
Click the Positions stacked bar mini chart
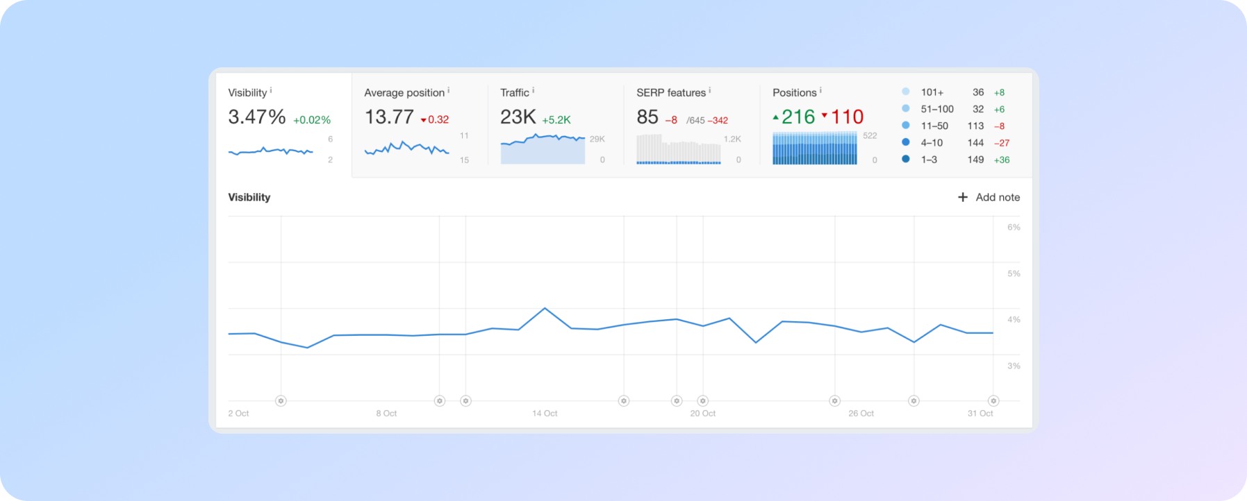(815, 148)
